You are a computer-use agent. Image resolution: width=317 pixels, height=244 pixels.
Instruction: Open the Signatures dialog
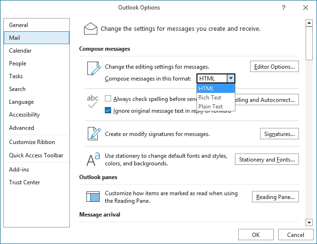[280, 134]
